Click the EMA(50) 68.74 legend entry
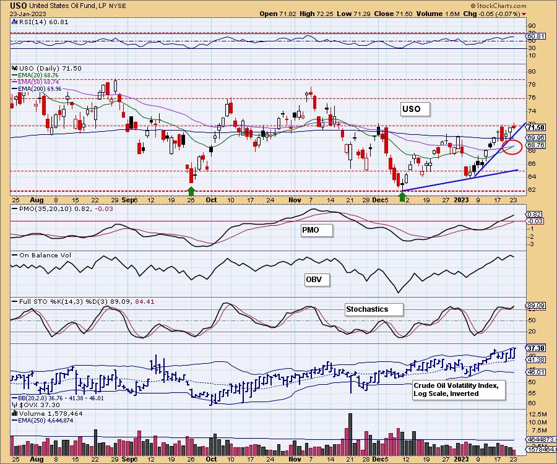This screenshot has width=557, height=464. (35, 82)
